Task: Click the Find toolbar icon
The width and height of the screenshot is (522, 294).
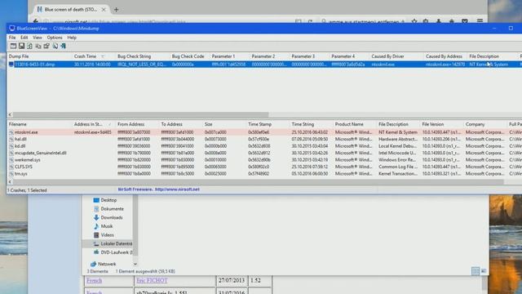Action: pyautogui.click(x=55, y=46)
